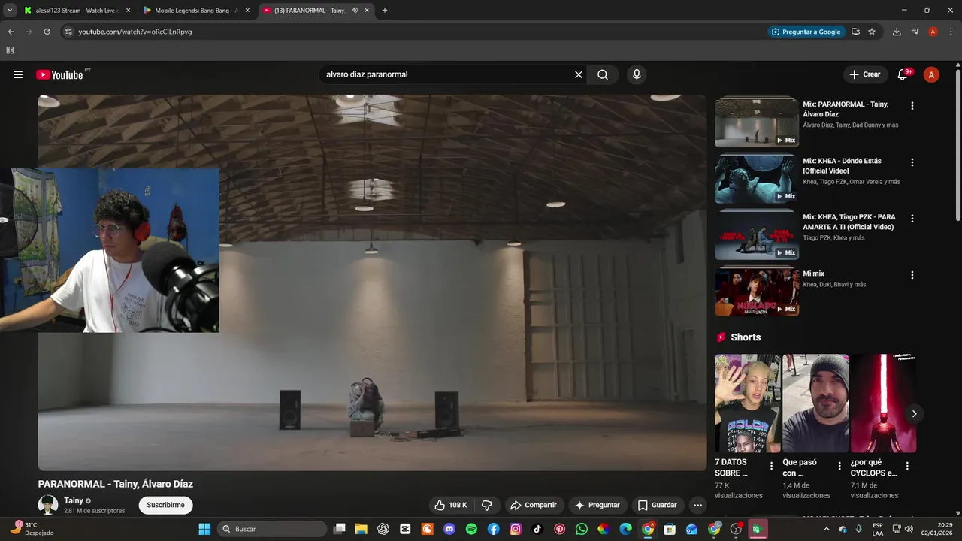Screen dimensions: 962x541
Task: Open Chrome media controls
Action: pos(915,32)
